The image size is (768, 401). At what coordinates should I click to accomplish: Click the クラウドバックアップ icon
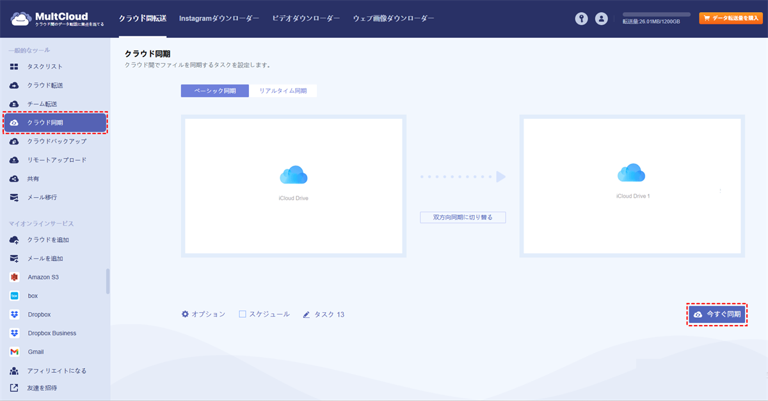pos(14,141)
